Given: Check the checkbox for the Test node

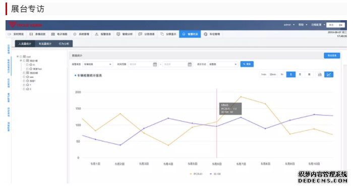Looking at the screenshot, I should pyautogui.click(x=27, y=69).
